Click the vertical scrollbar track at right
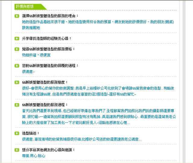193x163 pixels. pyautogui.click(x=184, y=81)
